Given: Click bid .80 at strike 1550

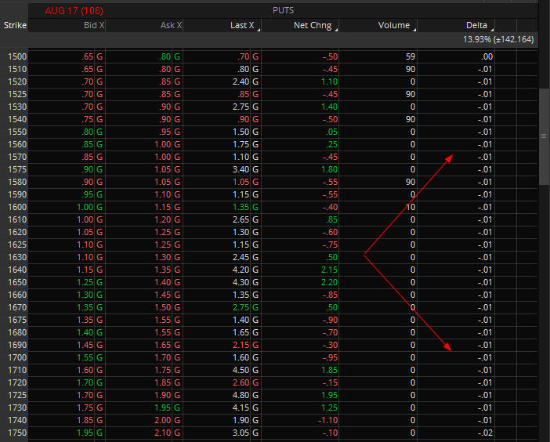Looking at the screenshot, I should pyautogui.click(x=87, y=132).
